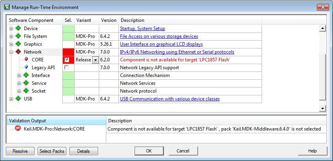Click the Interface group diamond icon
The width and height of the screenshot is (333, 161).
click(x=26, y=75)
